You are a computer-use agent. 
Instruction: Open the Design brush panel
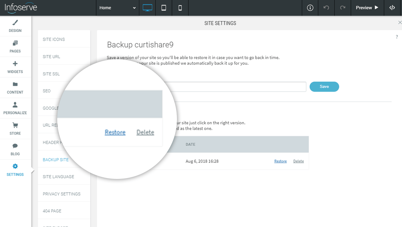(x=15, y=26)
